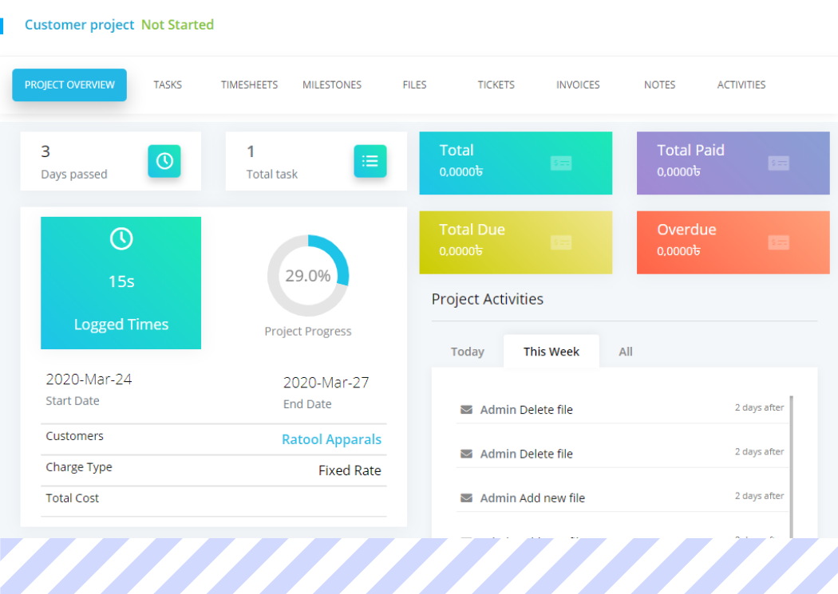The height and width of the screenshot is (594, 838).
Task: Click the first Admin Delete file activity
Action: click(x=526, y=410)
